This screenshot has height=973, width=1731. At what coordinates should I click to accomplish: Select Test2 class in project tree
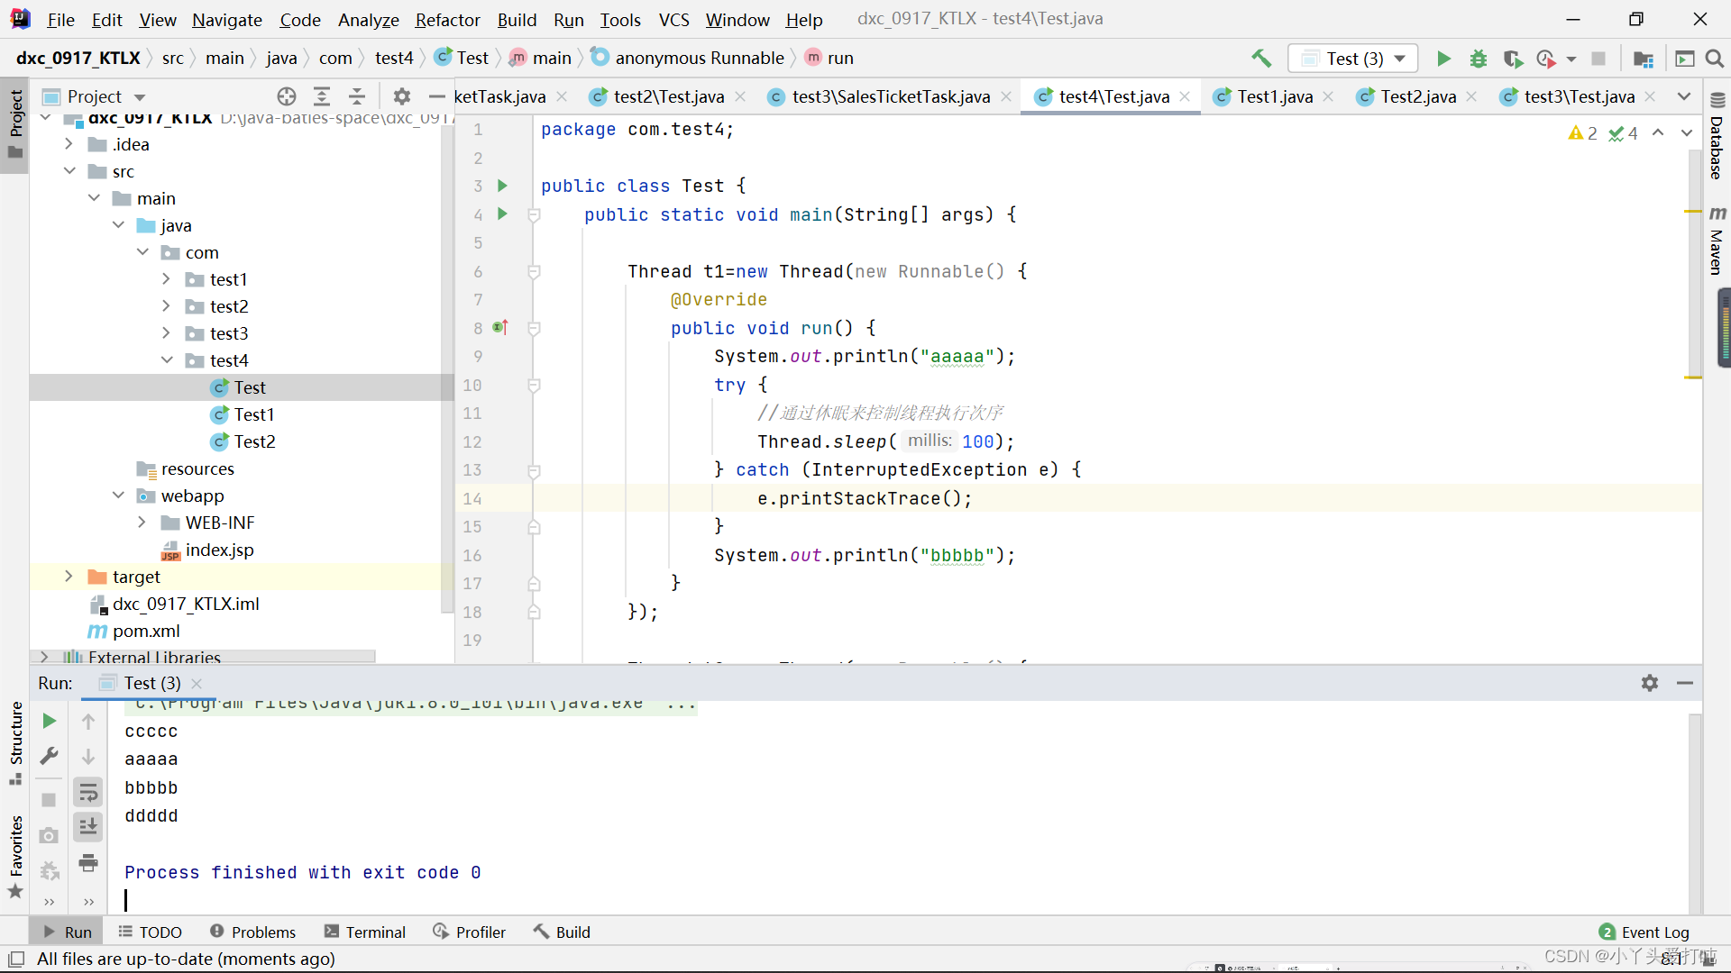click(254, 441)
